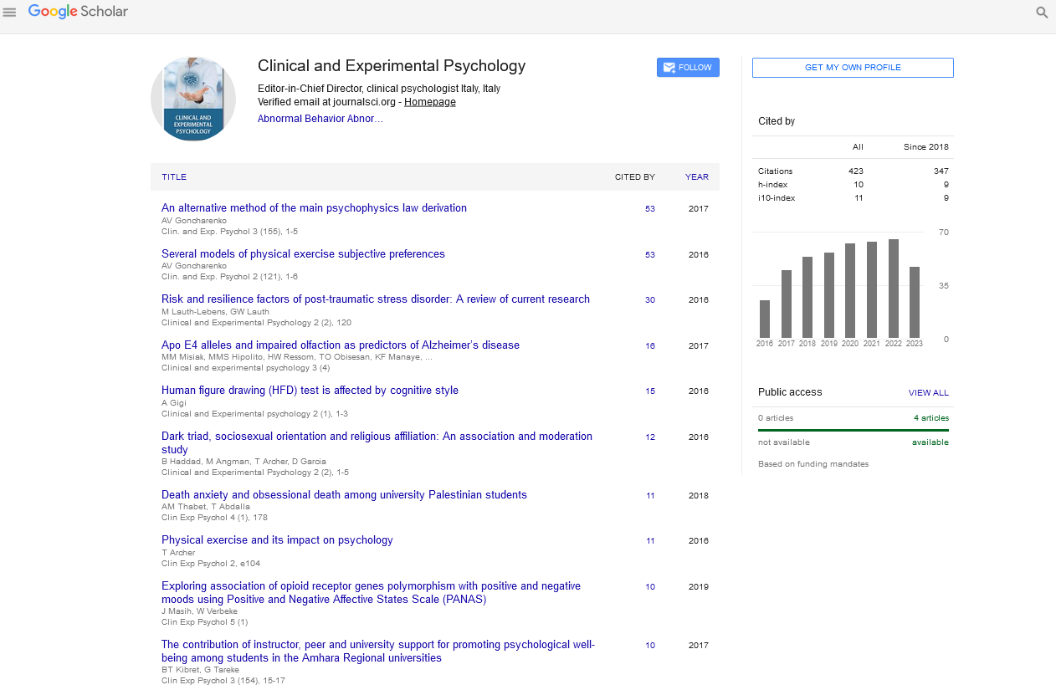Open 'Physical exercise and its impact' article
Image resolution: width=1056 pixels, height=690 pixels.
(277, 540)
